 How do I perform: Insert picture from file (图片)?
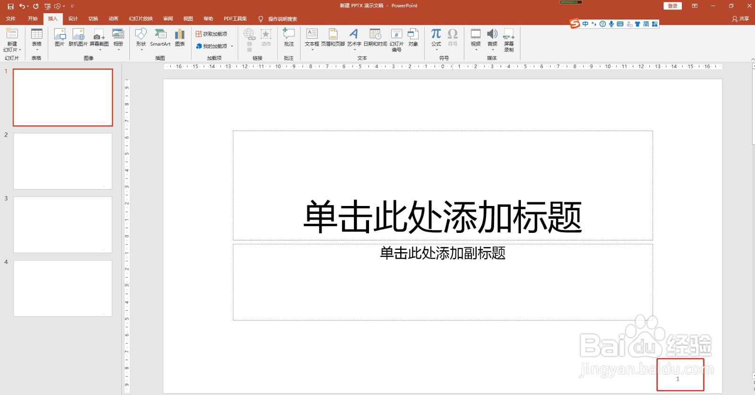pos(59,38)
